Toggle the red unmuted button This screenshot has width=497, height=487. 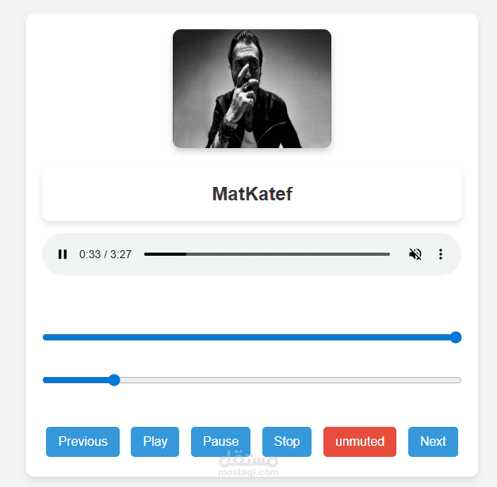pyautogui.click(x=360, y=442)
